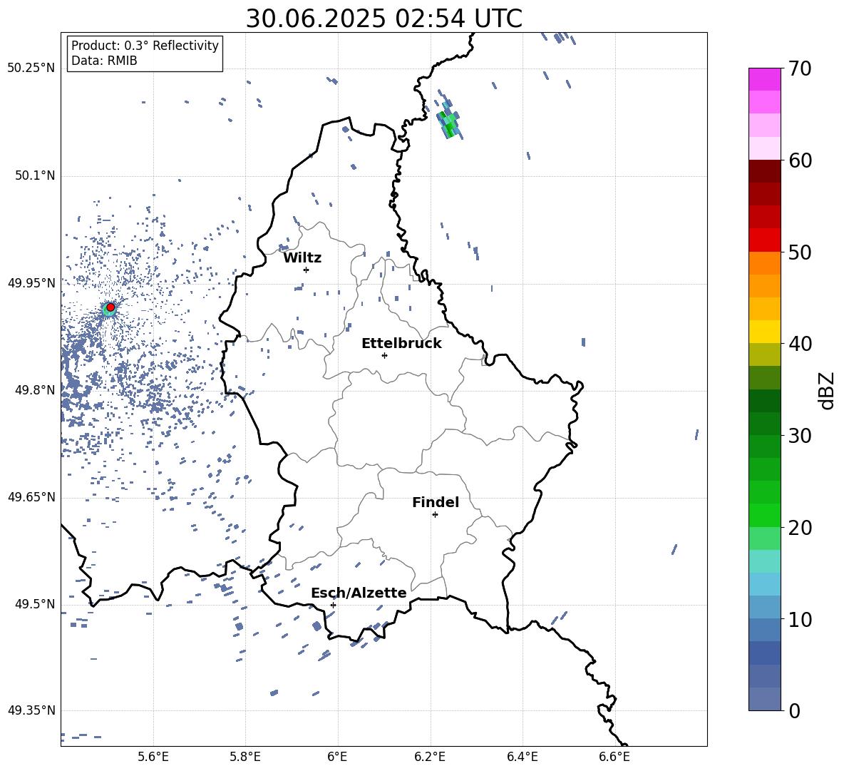This screenshot has width=844, height=771.
Task: Click the 49.95°N latitude label
Action: [x=31, y=283]
